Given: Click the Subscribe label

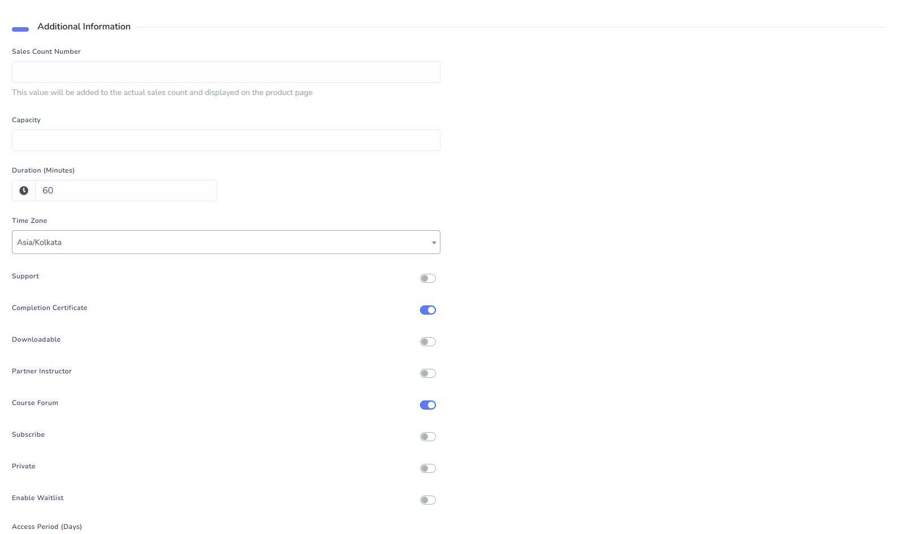Looking at the screenshot, I should (x=28, y=434).
